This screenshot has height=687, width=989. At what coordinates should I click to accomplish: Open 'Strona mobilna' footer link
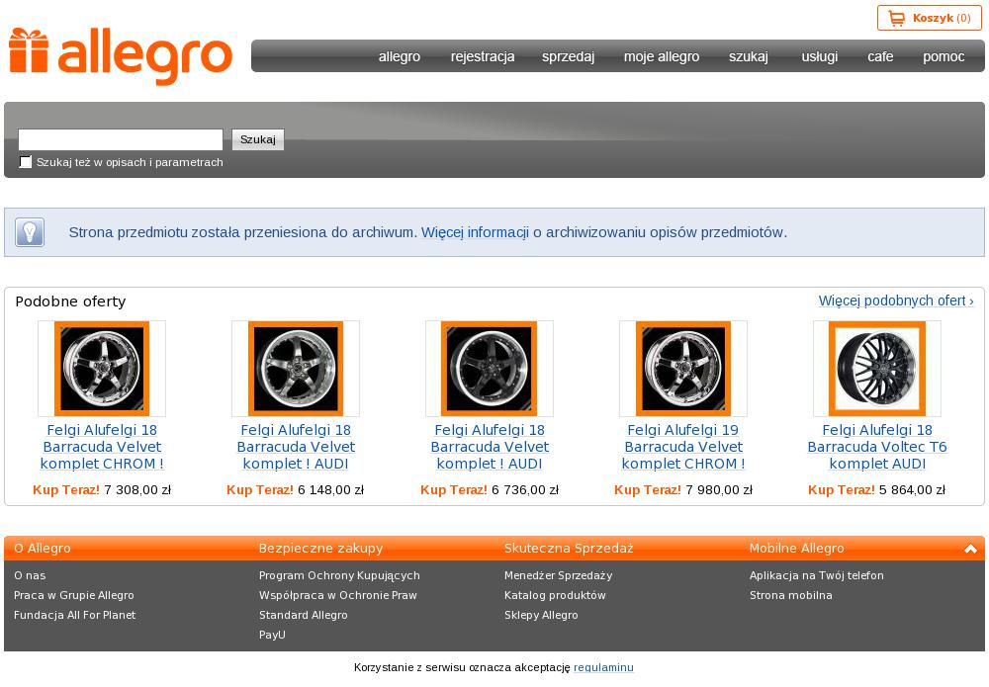(791, 596)
